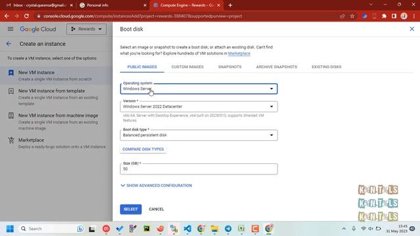420x236 pixels.
Task: Show hidden system tray icons
Action: point(344,229)
